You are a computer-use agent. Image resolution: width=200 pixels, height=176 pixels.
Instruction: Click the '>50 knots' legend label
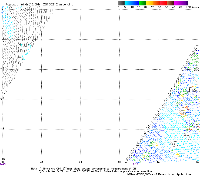pyautogui.click(x=192, y=7)
